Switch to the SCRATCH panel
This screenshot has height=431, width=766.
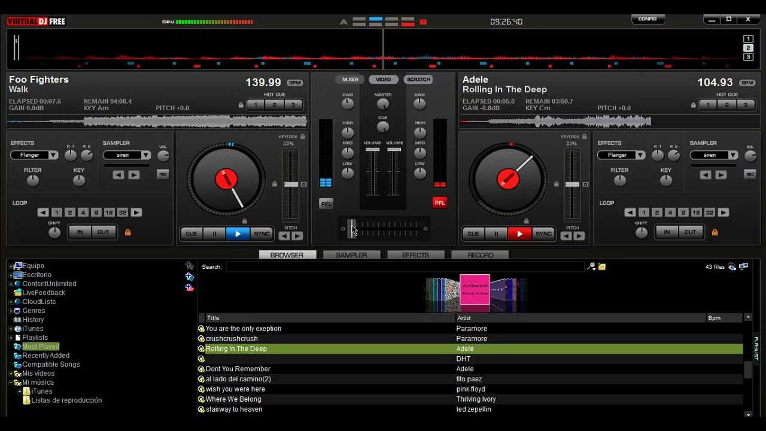pyautogui.click(x=418, y=80)
